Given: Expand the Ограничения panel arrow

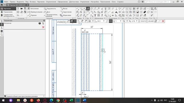Looking at the screenshot, I should click(119, 18).
